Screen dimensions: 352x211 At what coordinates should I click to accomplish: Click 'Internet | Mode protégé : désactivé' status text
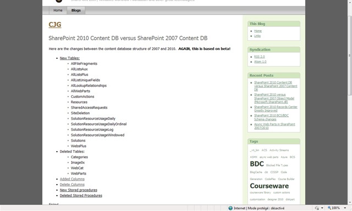point(259,208)
